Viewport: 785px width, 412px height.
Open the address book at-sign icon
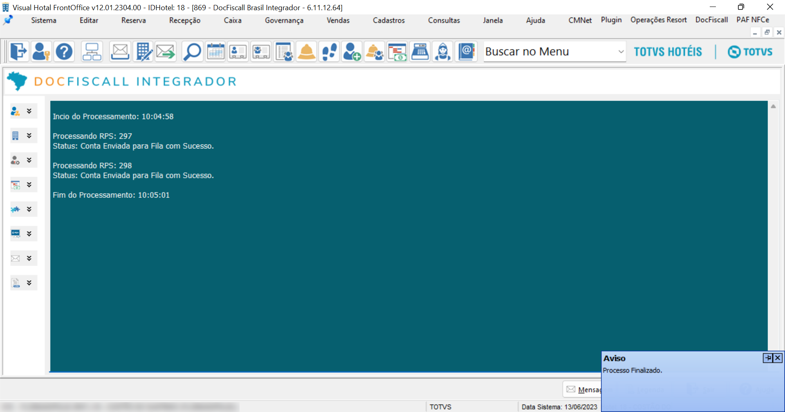[x=466, y=51]
